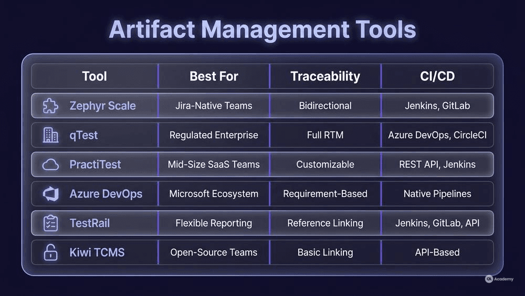The width and height of the screenshot is (525, 296).
Task: Click the 'Full RTM' cell
Action: [x=325, y=135]
